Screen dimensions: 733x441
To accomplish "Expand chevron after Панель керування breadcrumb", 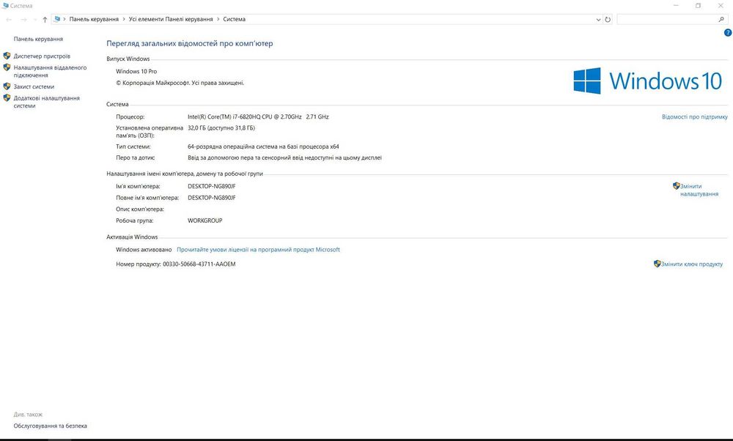I will click(x=124, y=19).
